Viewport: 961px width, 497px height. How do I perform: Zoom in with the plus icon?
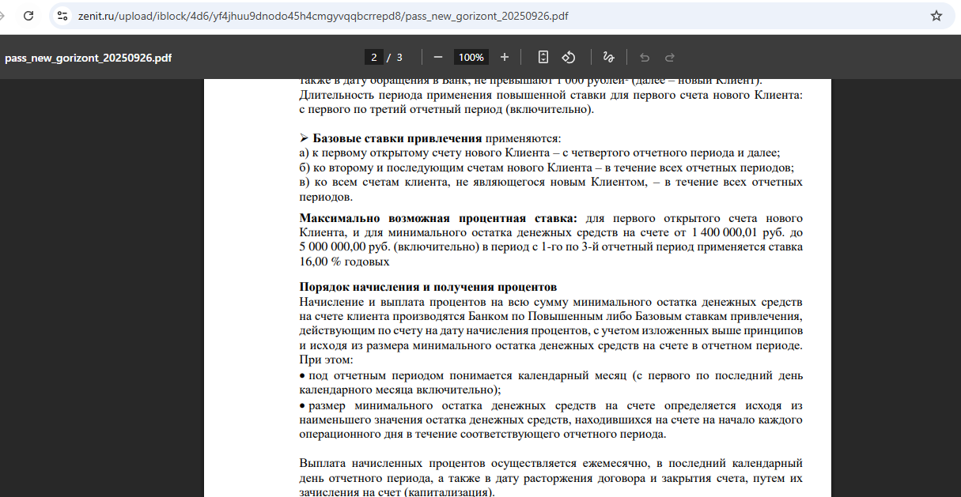click(x=505, y=57)
